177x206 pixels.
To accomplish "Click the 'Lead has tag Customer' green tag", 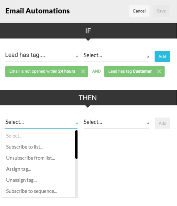I will (130, 72).
